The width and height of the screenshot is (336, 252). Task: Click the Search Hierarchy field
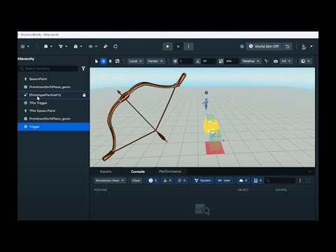coord(48,69)
